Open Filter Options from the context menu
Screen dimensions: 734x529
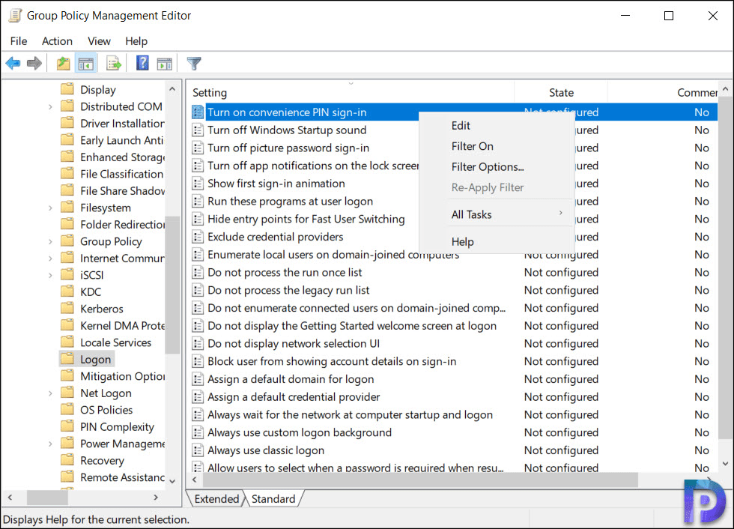[x=485, y=166]
